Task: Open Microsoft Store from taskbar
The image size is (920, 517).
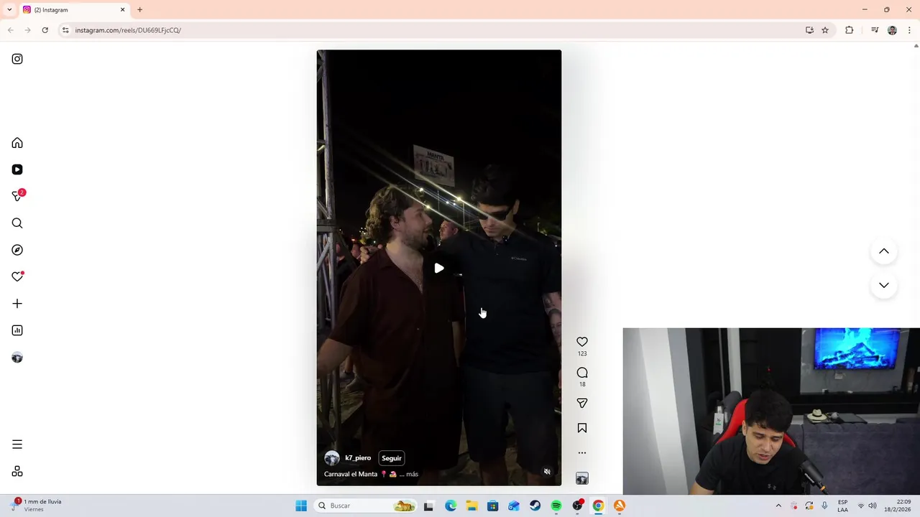Action: point(492,506)
